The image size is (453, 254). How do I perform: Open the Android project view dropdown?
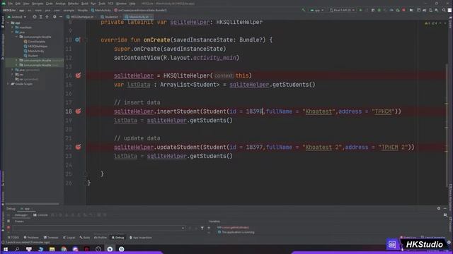click(x=17, y=17)
